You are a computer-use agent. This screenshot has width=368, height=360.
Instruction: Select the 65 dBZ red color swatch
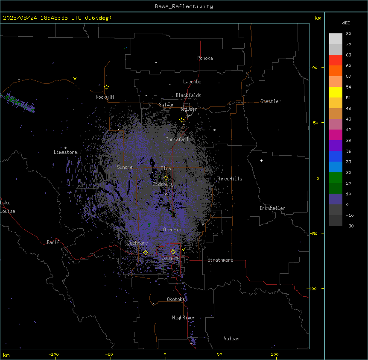[336, 60]
